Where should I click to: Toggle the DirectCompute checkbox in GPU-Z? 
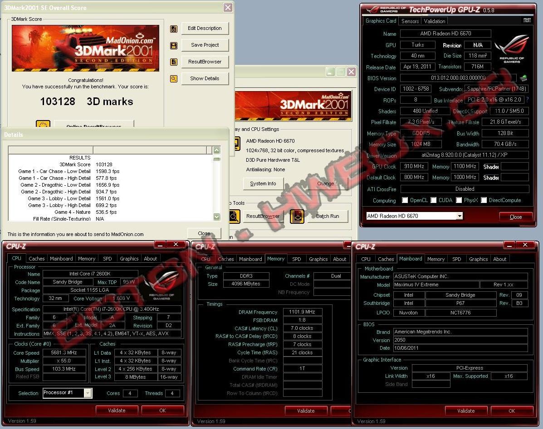point(484,200)
